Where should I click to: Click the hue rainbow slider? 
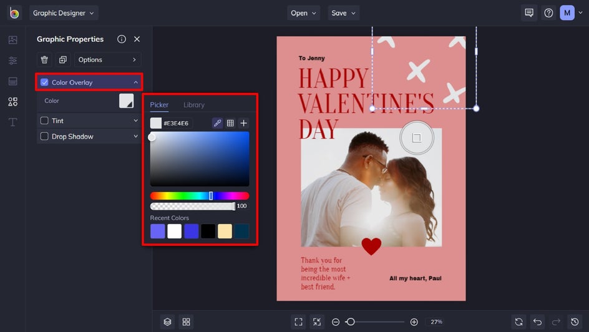tap(200, 196)
